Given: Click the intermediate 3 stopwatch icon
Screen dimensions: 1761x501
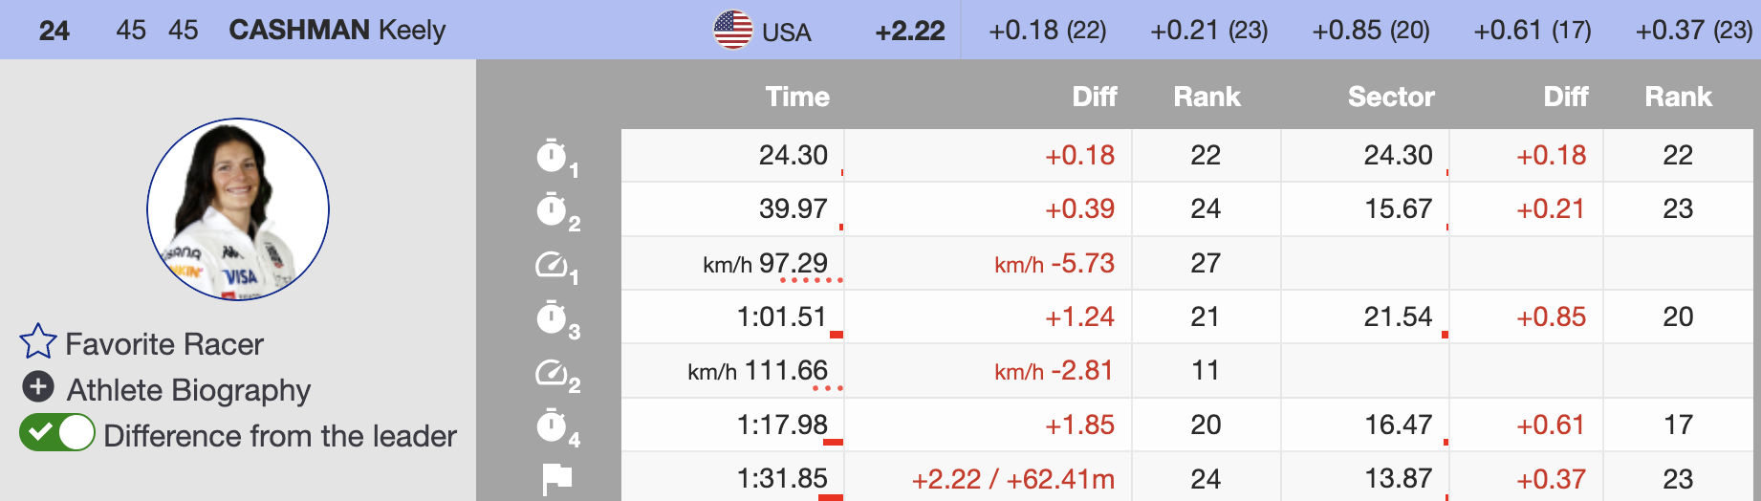Looking at the screenshot, I should [552, 316].
